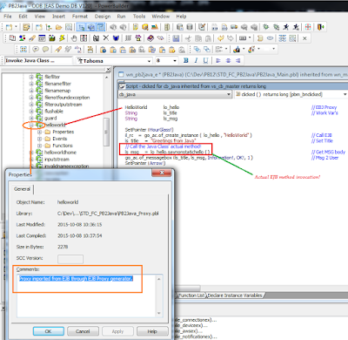The height and width of the screenshot is (340, 348).
Task: Click the Exit door icon
Action: point(320,27)
